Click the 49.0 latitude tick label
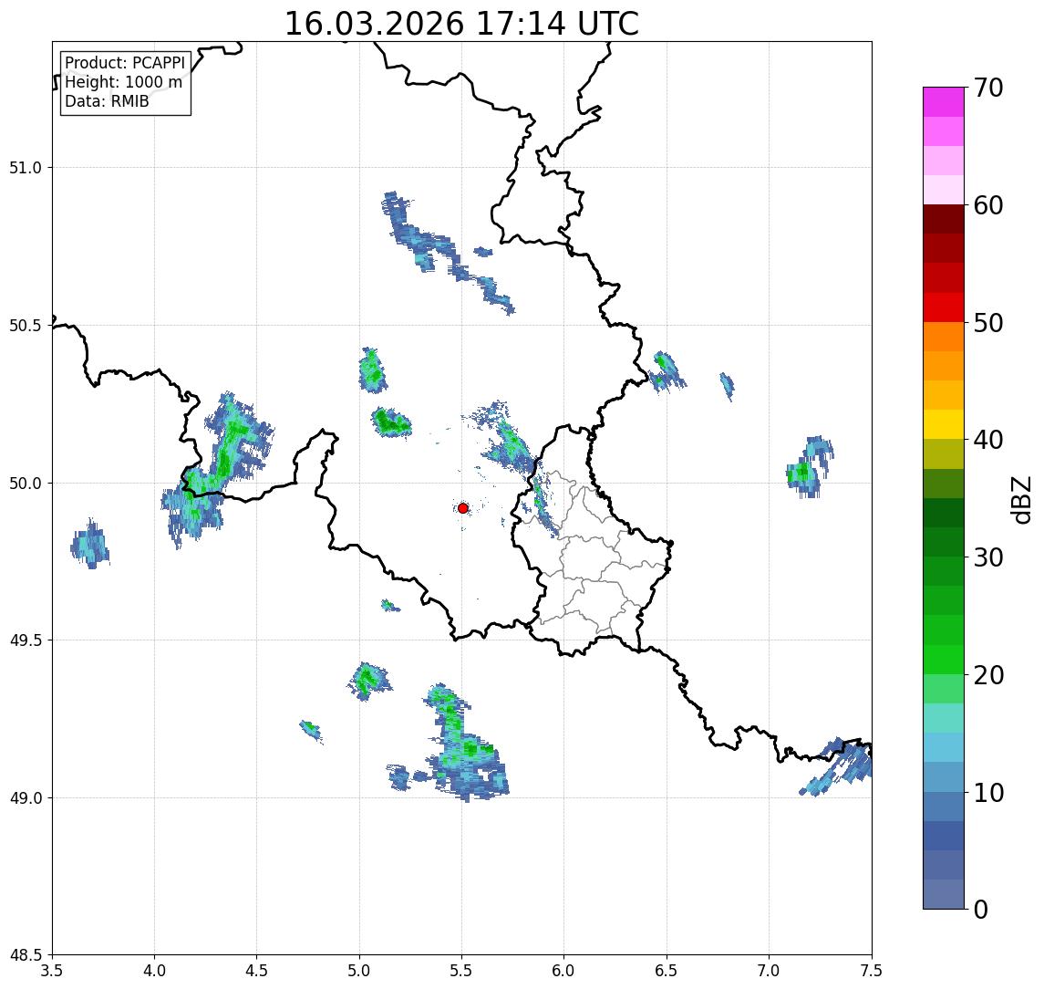 [x=26, y=797]
